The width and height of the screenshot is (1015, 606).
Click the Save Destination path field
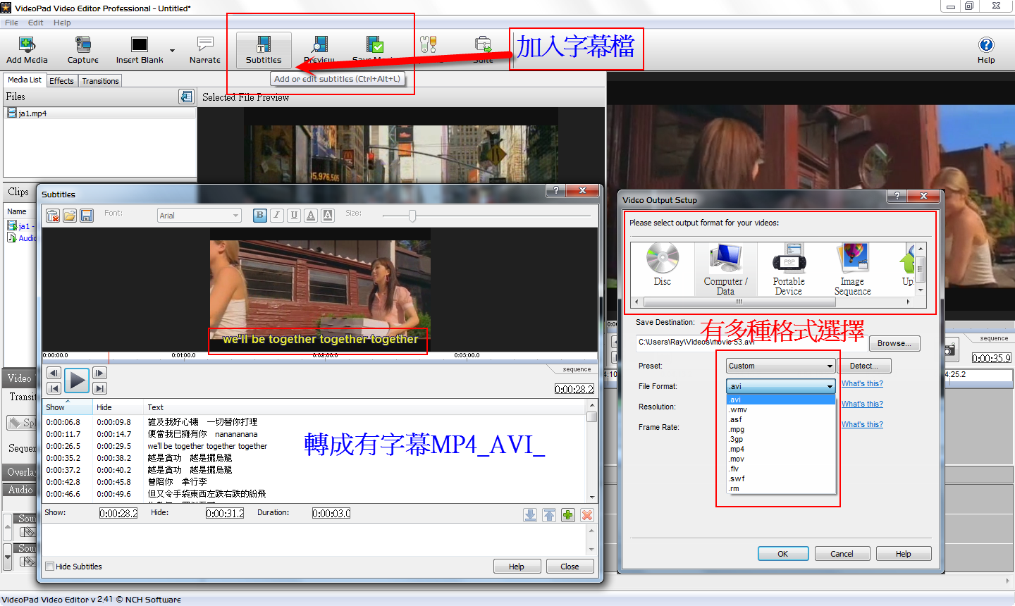(751, 342)
